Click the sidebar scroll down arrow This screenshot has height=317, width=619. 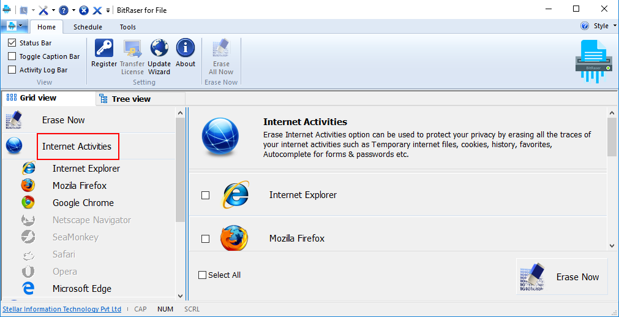point(180,296)
